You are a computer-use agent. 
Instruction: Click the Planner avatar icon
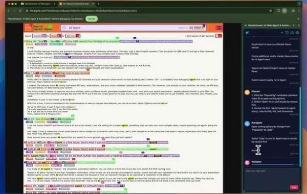coord(247,92)
